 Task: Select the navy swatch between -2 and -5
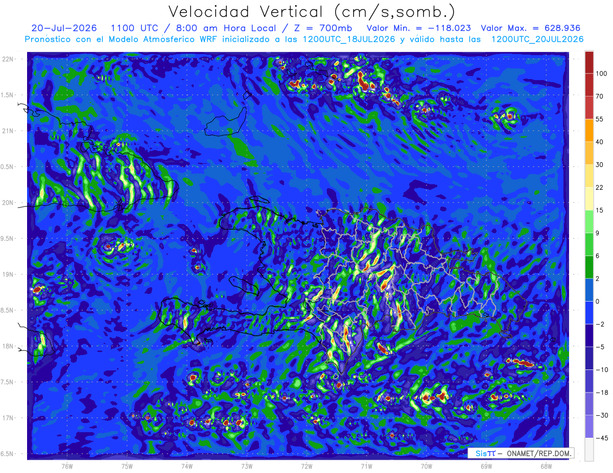(589, 335)
